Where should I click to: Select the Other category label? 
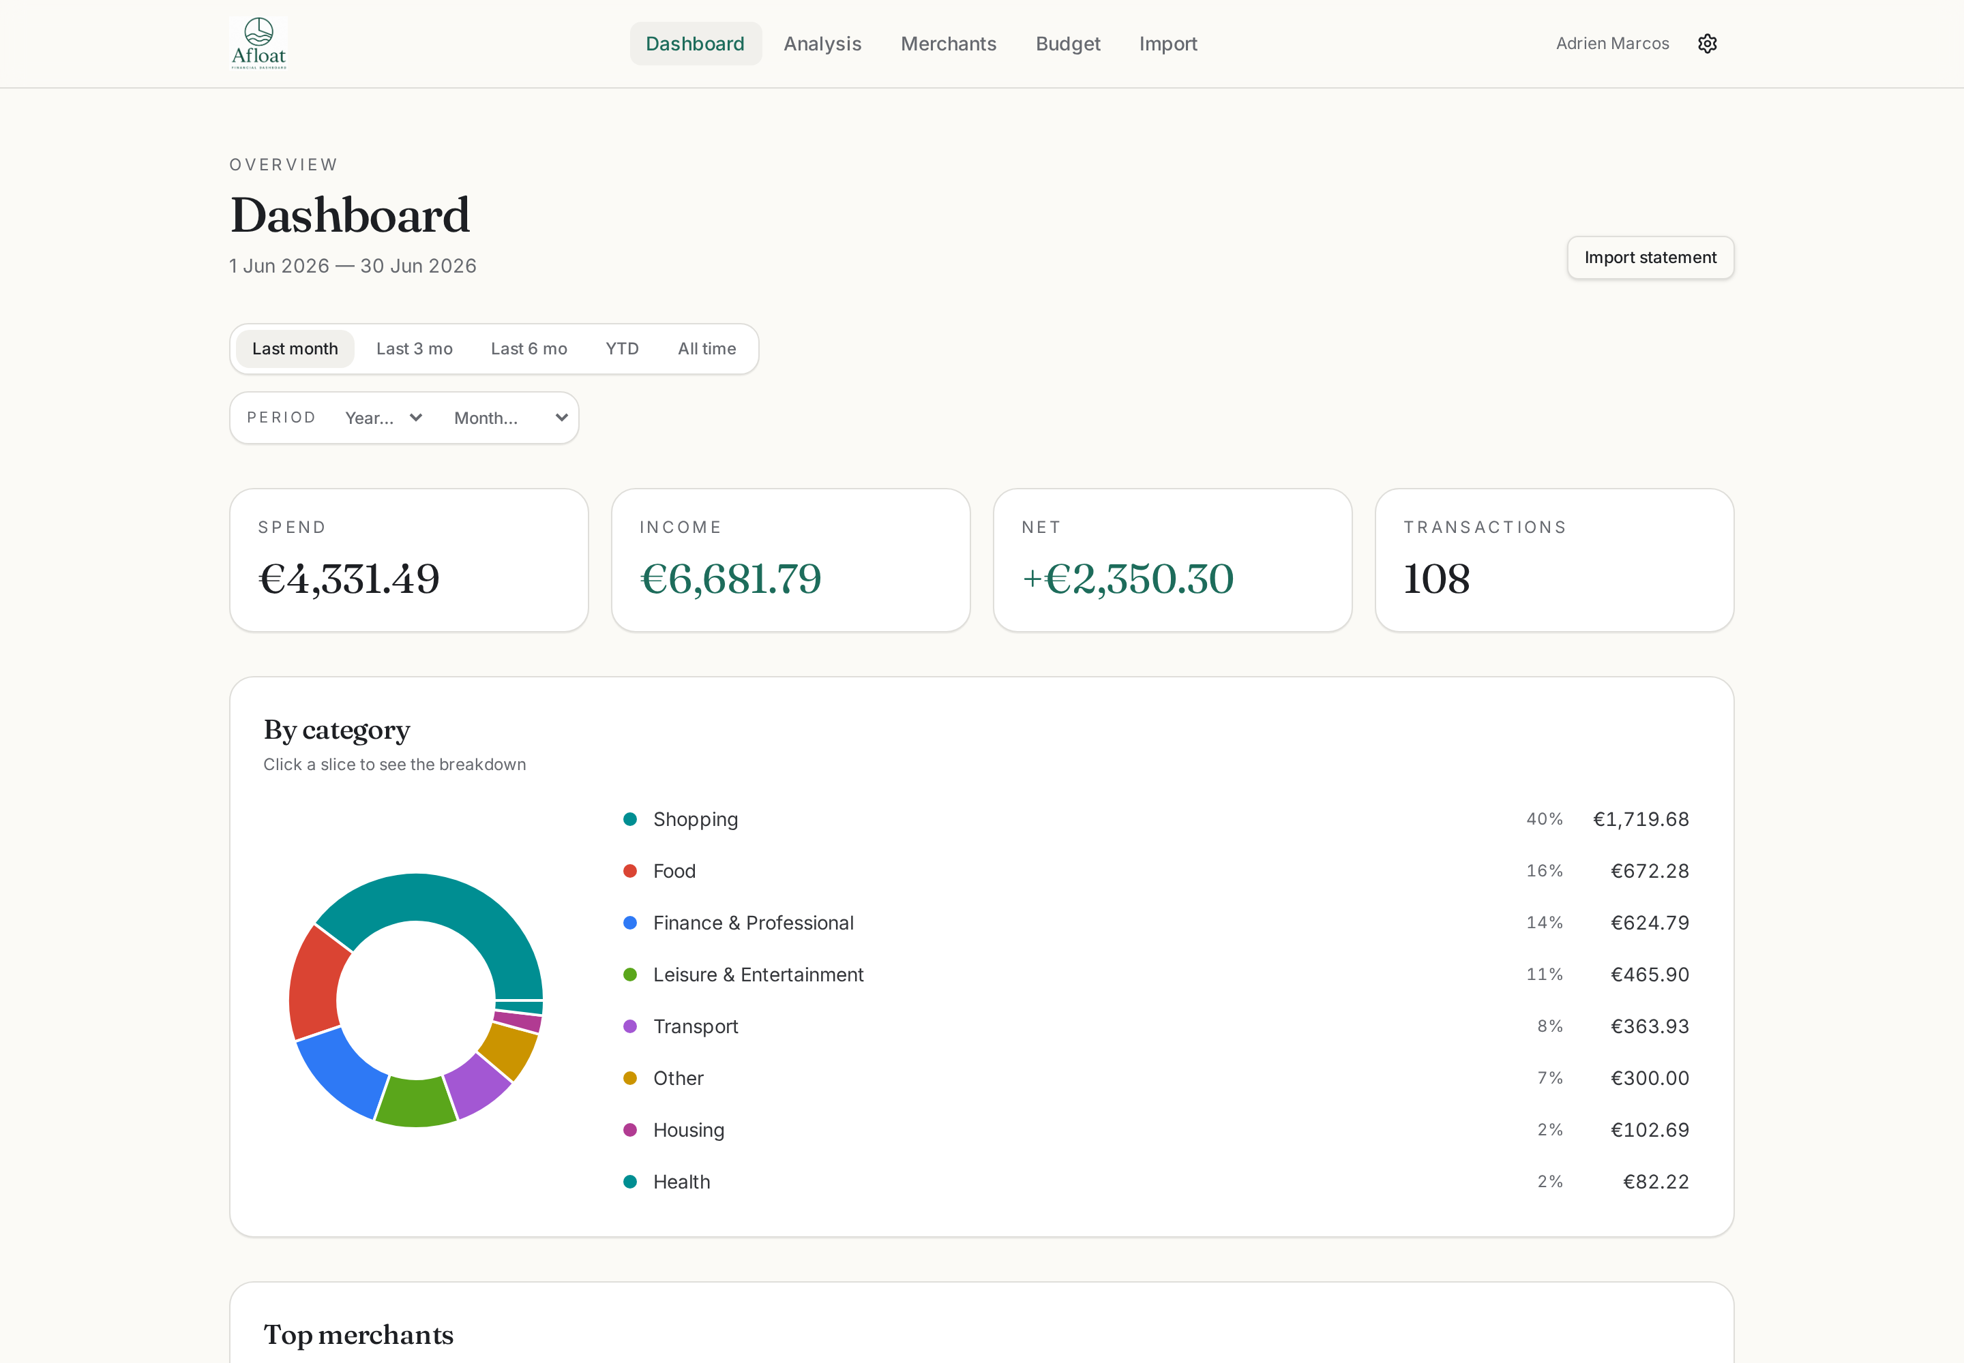679,1079
